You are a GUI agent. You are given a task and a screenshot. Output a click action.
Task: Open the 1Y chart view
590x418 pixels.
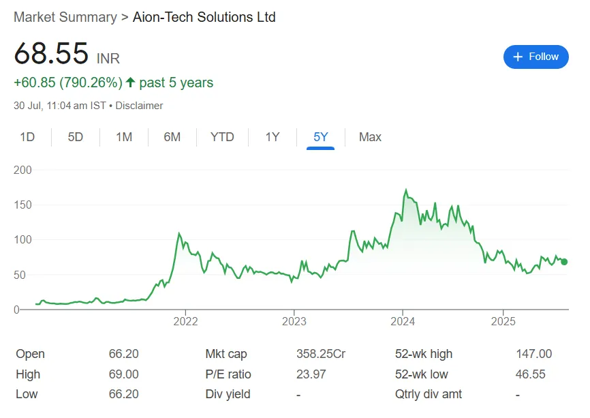pyautogui.click(x=272, y=137)
